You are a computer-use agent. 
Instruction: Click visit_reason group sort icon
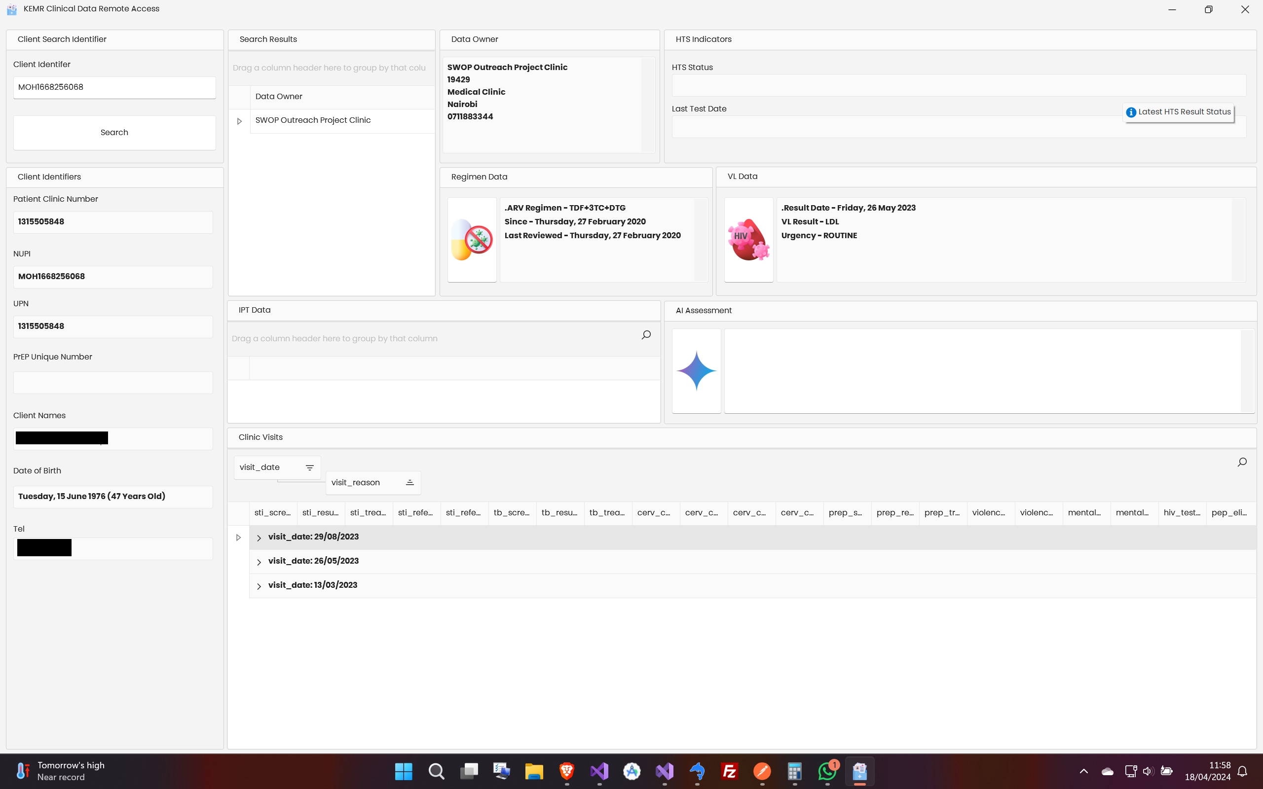pyautogui.click(x=409, y=483)
